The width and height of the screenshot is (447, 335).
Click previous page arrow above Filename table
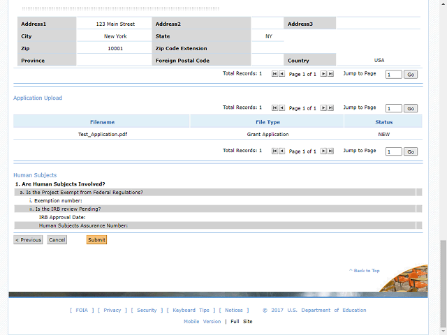(281, 108)
